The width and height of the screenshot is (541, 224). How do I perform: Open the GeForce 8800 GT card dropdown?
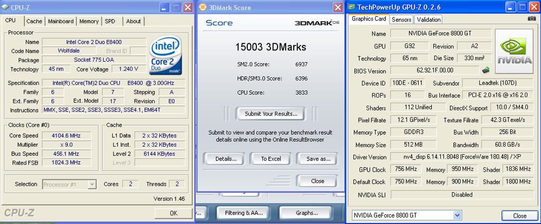coord(457,215)
